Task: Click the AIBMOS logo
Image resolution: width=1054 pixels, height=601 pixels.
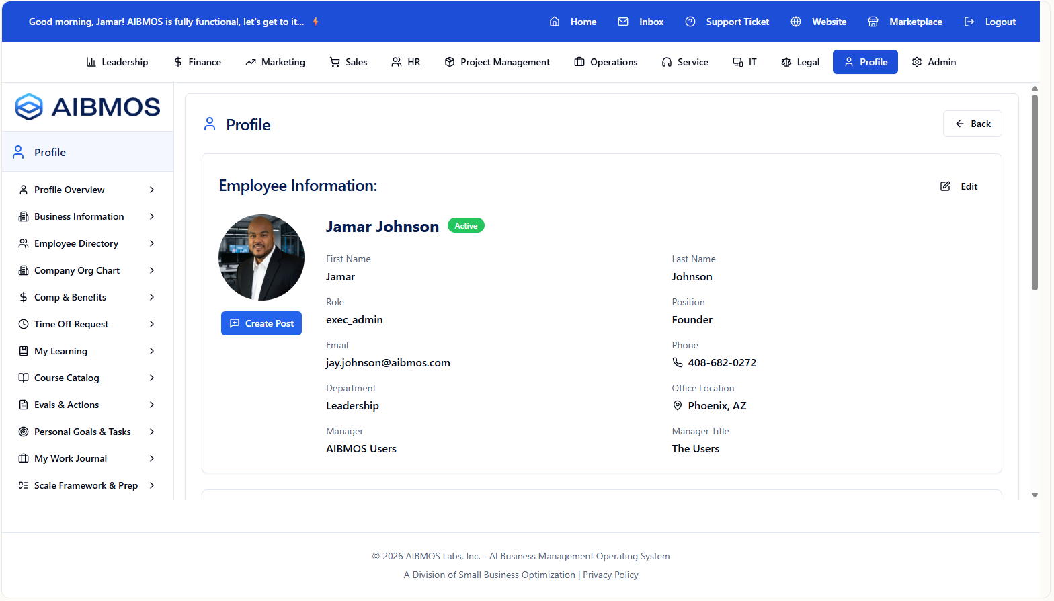Action: point(87,107)
